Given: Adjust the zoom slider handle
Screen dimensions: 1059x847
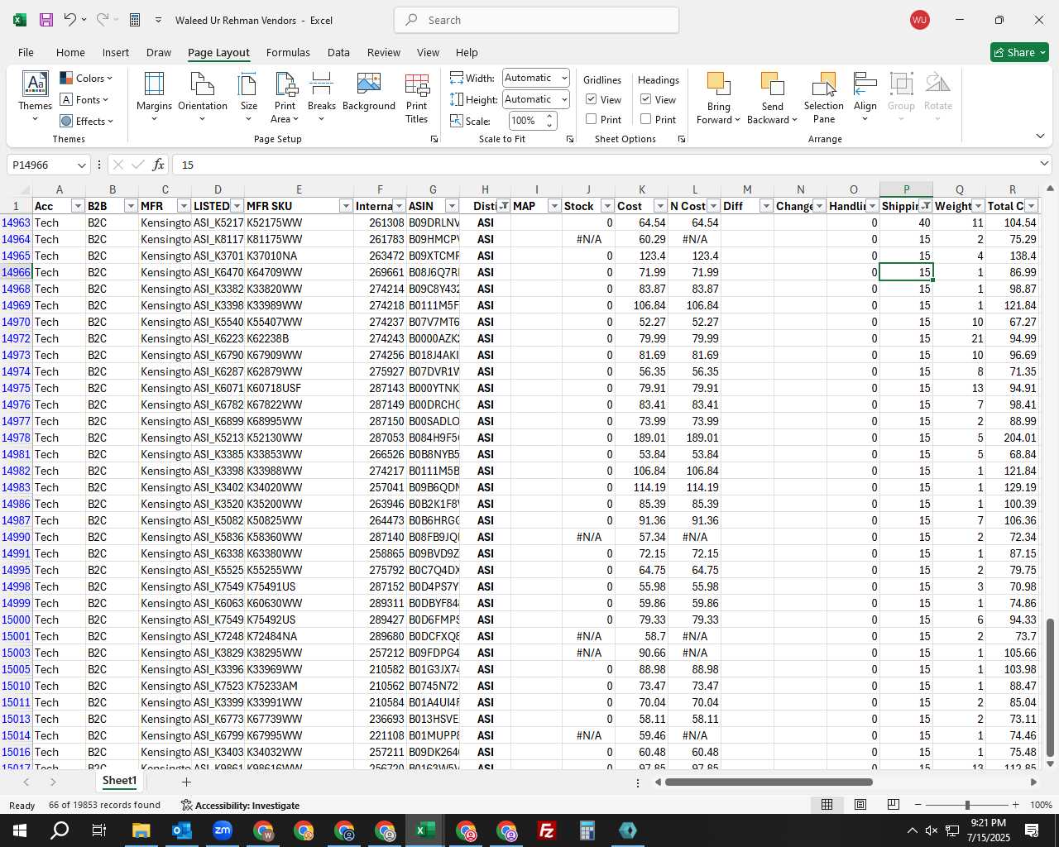Looking at the screenshot, I should tap(967, 805).
